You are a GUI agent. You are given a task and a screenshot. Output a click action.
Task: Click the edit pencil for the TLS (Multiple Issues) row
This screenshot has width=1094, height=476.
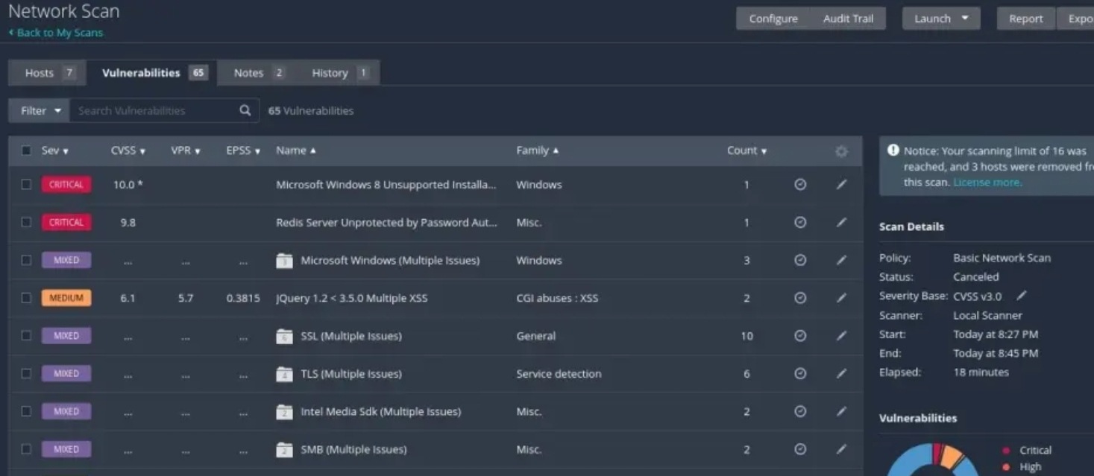[x=841, y=373]
